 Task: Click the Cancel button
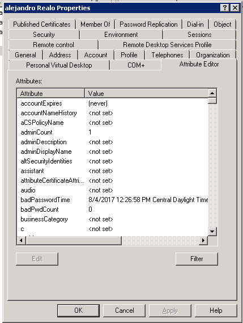pyautogui.click(x=124, y=311)
